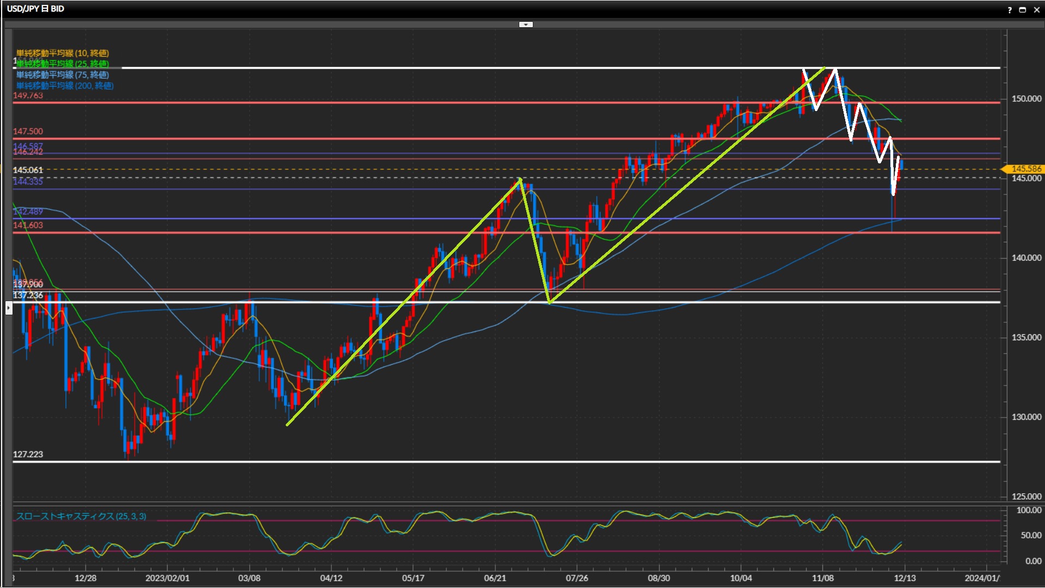
Task: Maximize the USD/JPY chart window
Action: click(x=1023, y=10)
